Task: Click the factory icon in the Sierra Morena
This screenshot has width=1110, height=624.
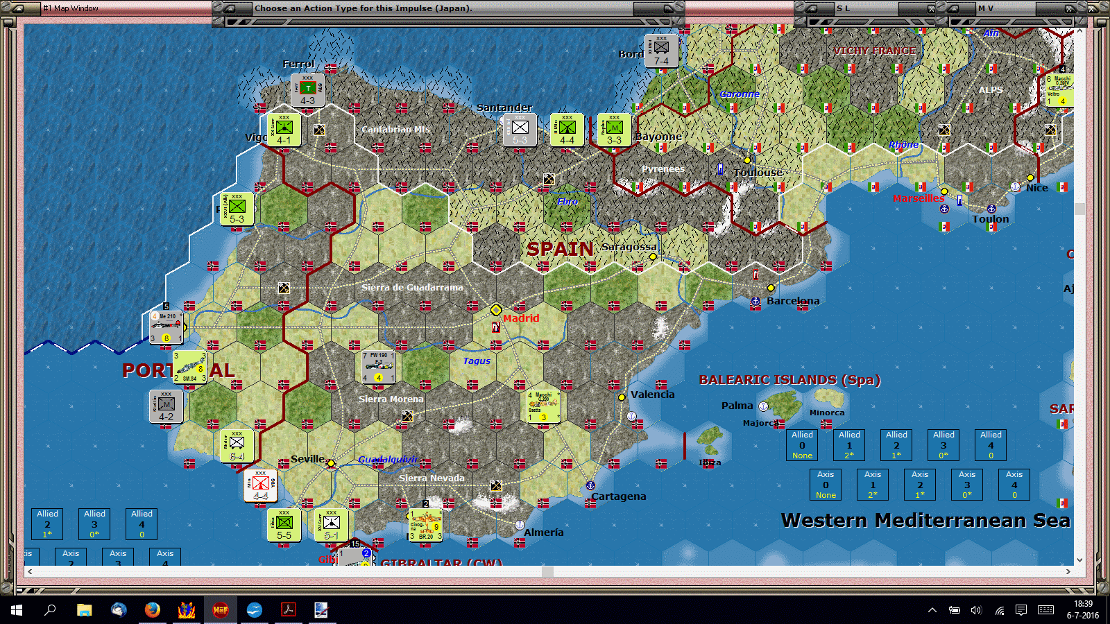Action: pyautogui.click(x=407, y=416)
